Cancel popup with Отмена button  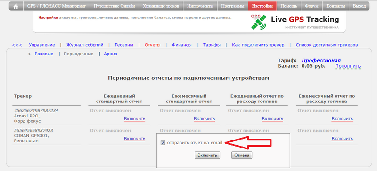pyautogui.click(x=242, y=155)
